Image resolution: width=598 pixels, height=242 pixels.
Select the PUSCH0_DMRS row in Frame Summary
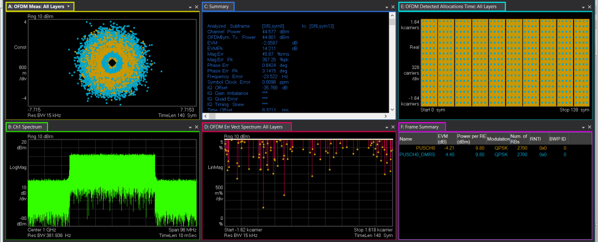click(417, 155)
